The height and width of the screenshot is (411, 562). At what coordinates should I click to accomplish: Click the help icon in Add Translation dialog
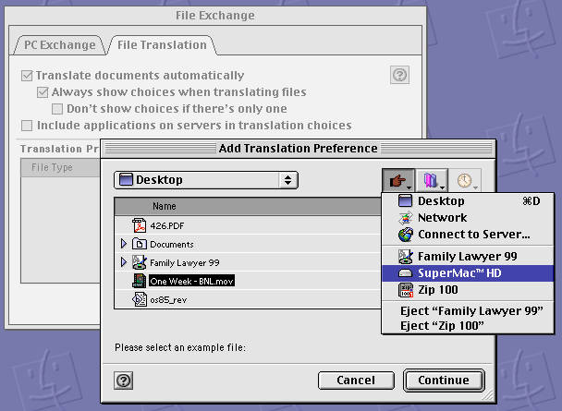[122, 380]
